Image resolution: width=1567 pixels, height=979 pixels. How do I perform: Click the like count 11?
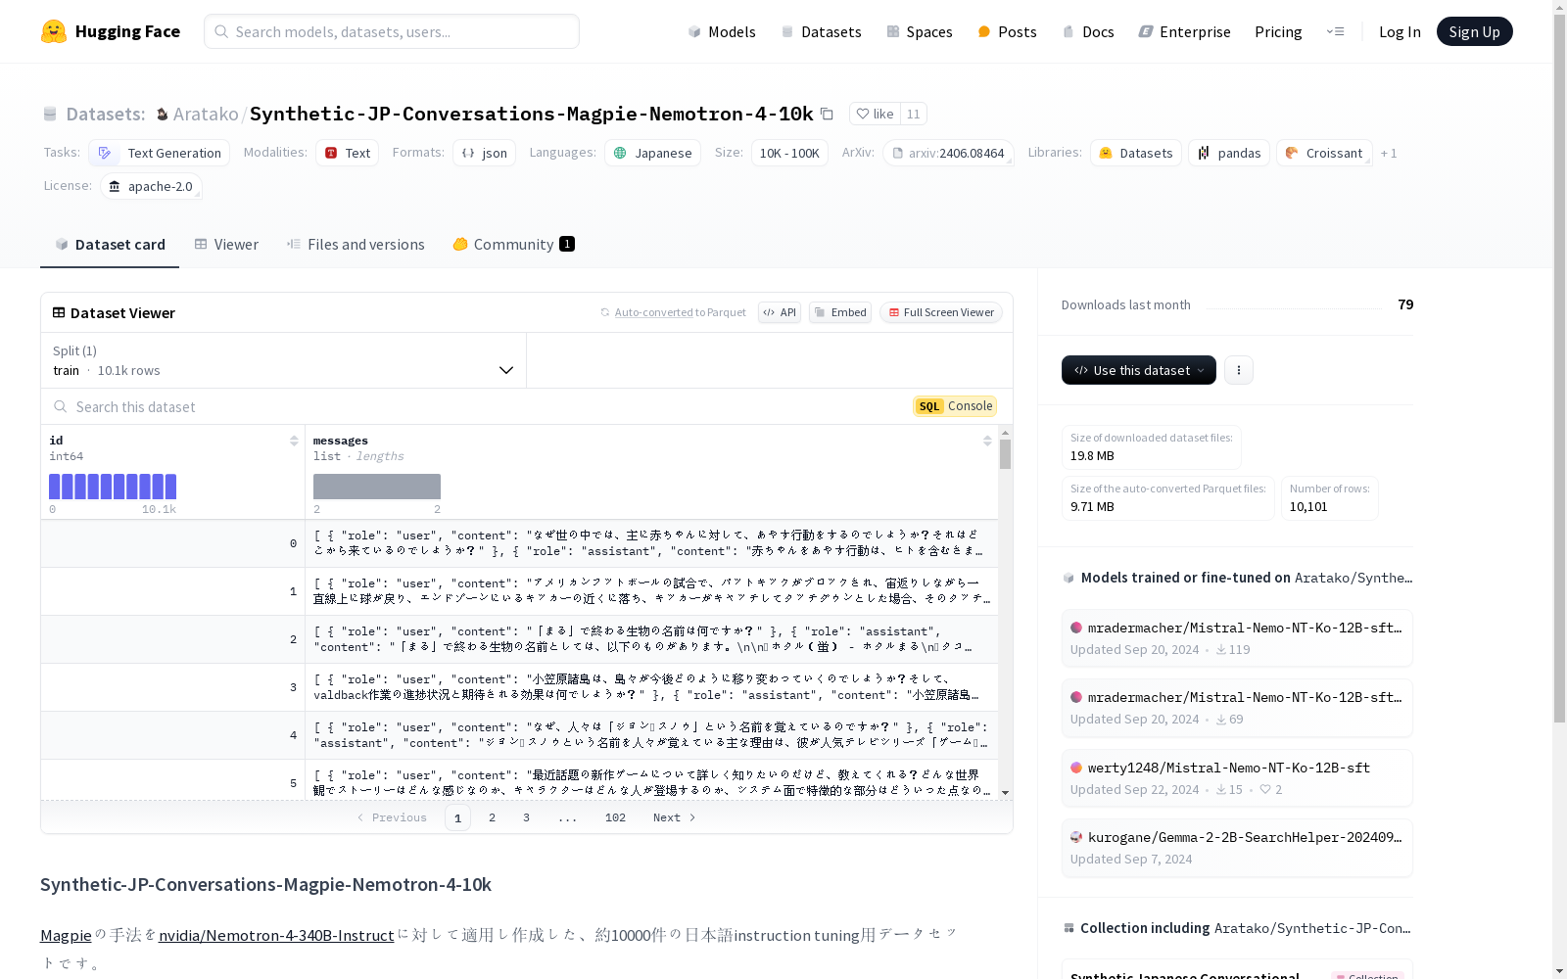[914, 114]
